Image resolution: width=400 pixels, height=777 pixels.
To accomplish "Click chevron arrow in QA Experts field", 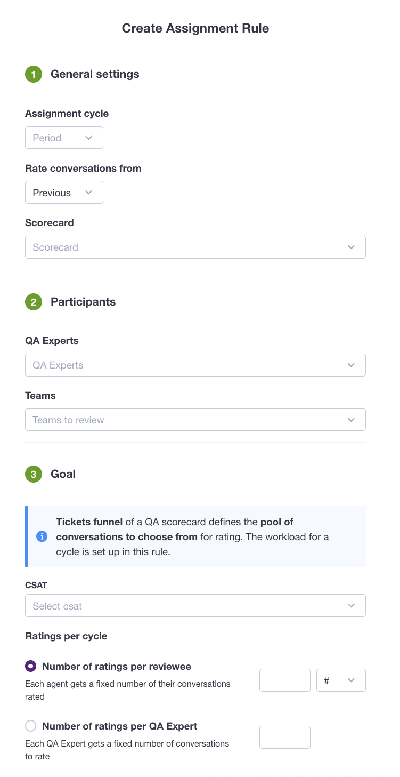I will (351, 365).
